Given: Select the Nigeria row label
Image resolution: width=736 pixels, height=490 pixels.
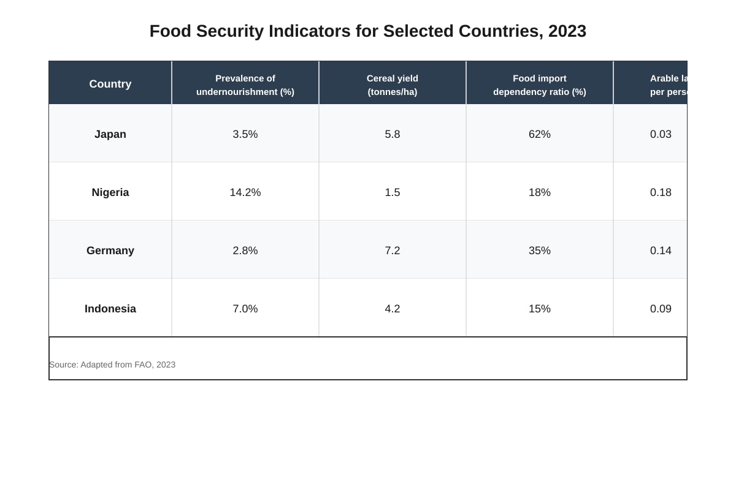Looking at the screenshot, I should [x=110, y=192].
